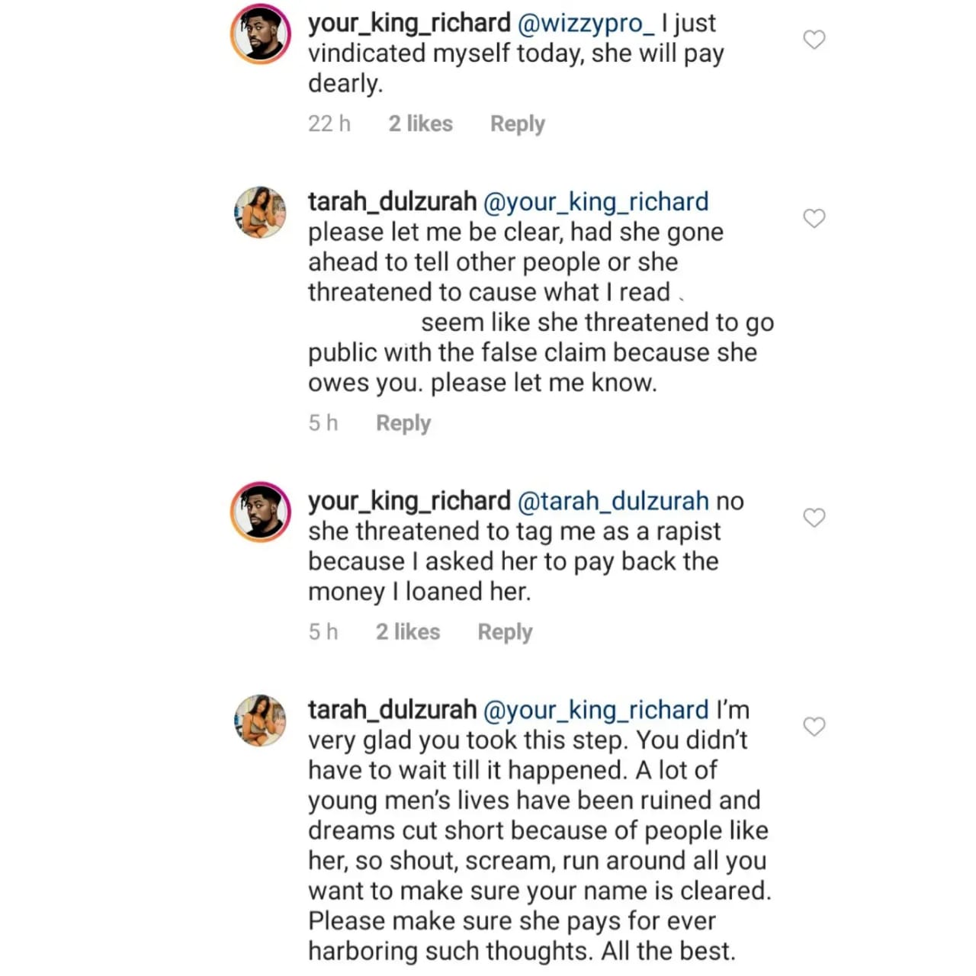Tap tarah_dulzurah's profile picture beside "I'm very glad"
This screenshot has width=976, height=976.
coord(261,721)
